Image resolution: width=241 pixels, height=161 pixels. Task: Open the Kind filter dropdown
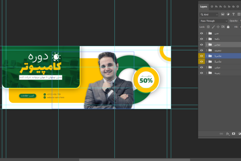210,14
